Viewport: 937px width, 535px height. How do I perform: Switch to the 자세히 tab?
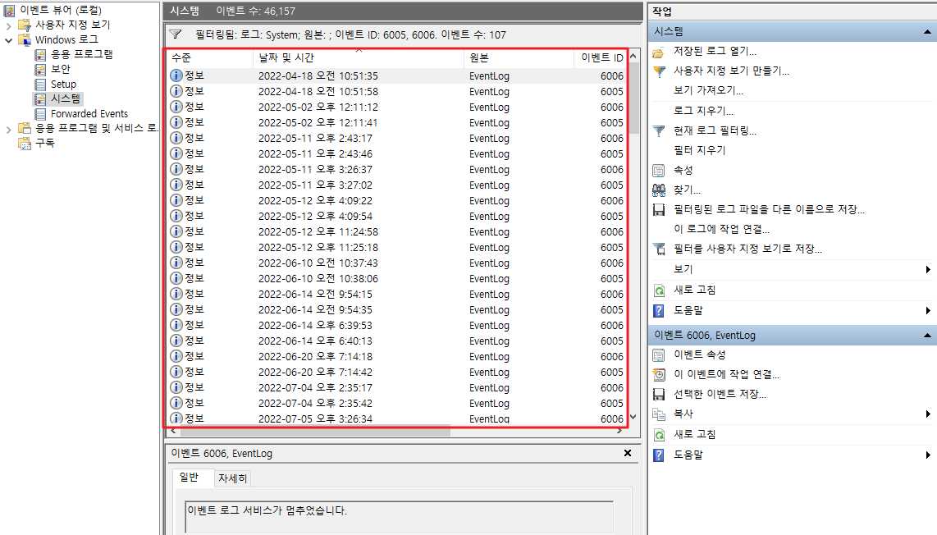point(232,478)
